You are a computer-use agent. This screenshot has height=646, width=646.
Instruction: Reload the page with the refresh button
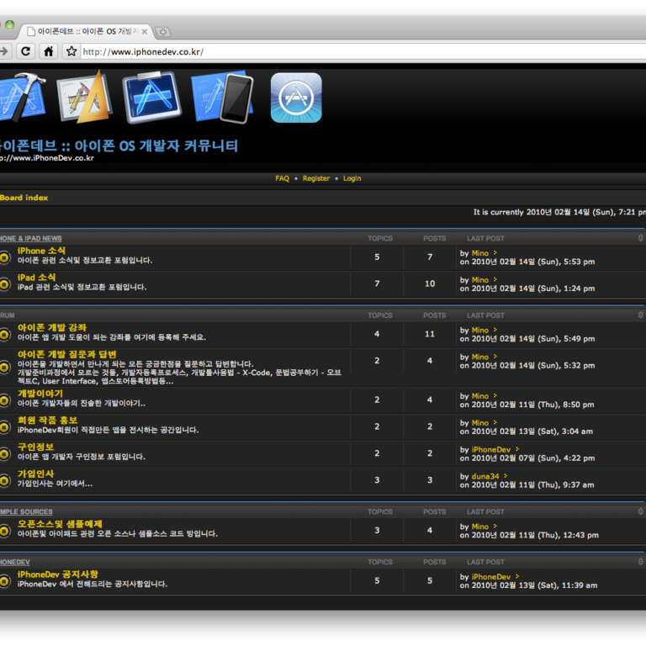tap(26, 51)
